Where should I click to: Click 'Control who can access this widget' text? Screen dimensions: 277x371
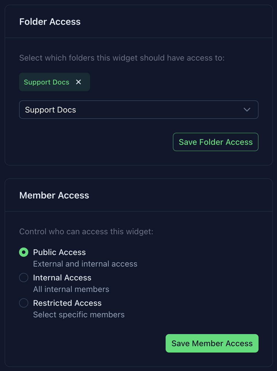(x=86, y=231)
